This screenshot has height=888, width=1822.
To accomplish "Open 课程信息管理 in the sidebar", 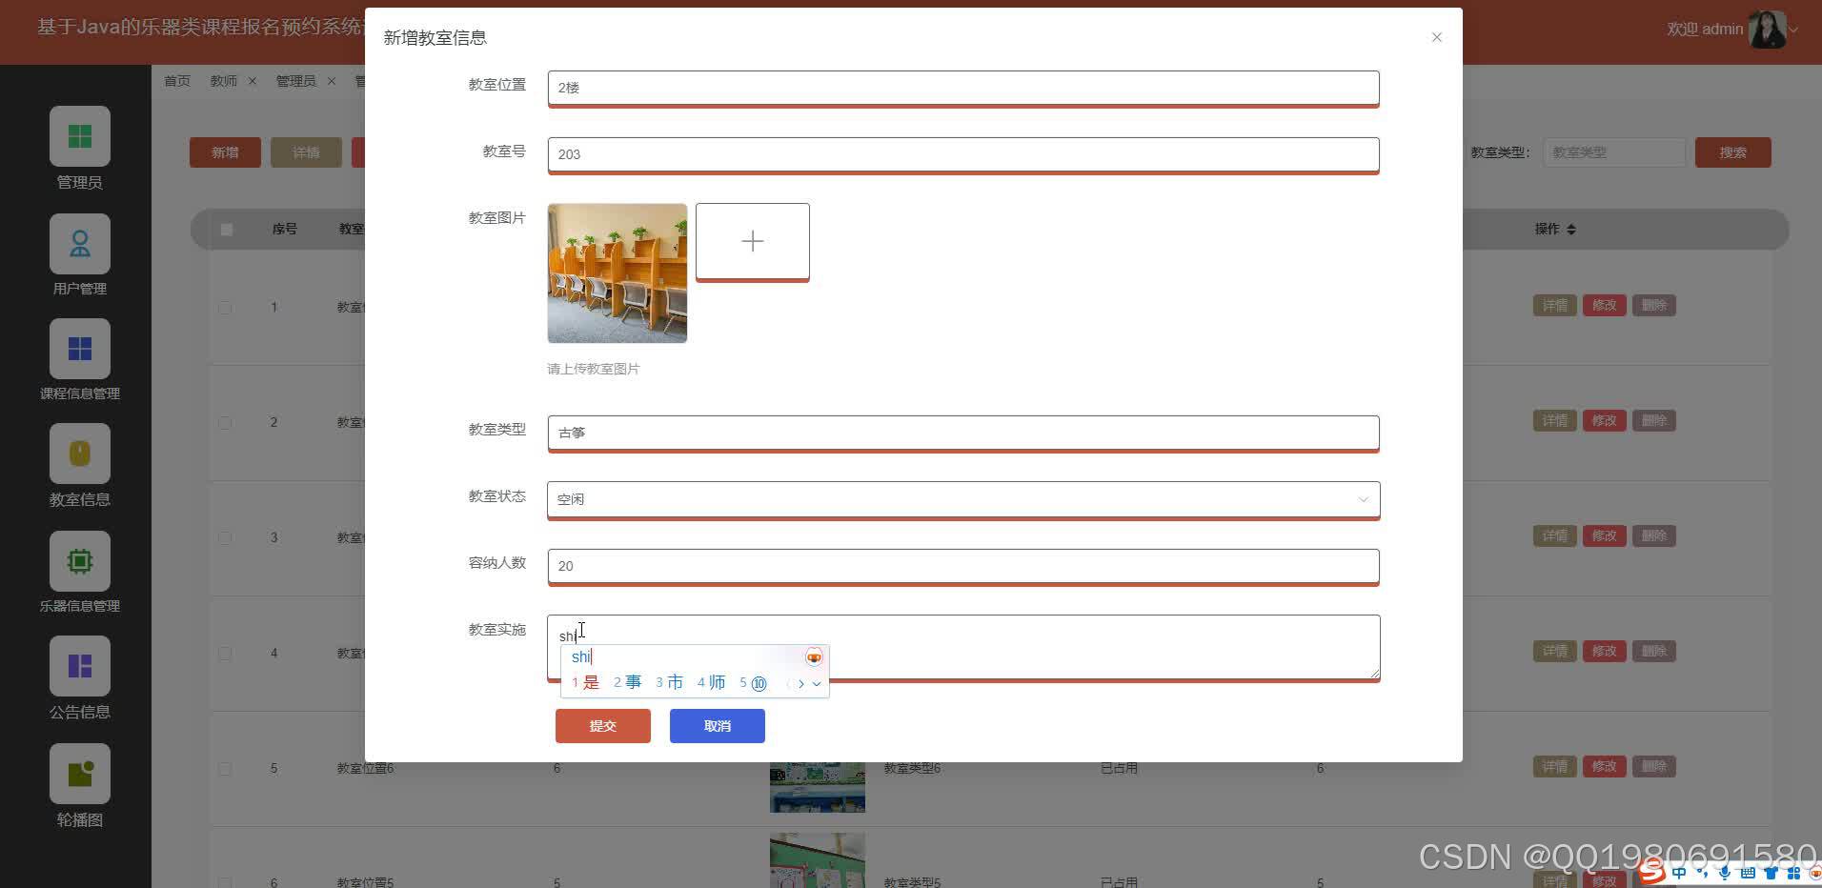I will coord(80,349).
